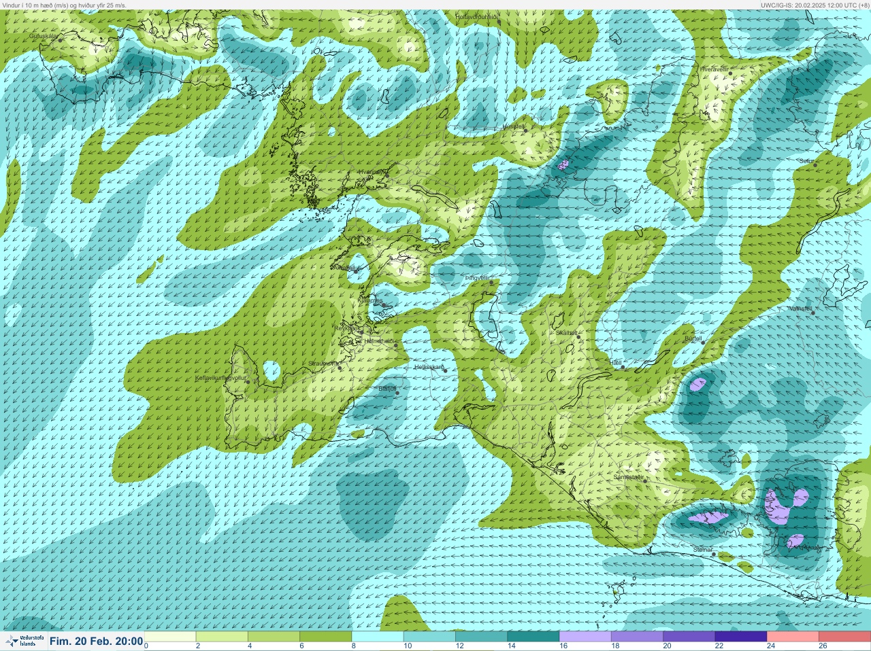Select the Holtavörðuheiði station label
Image resolution: width=871 pixels, height=651 pixels.
tap(477, 16)
